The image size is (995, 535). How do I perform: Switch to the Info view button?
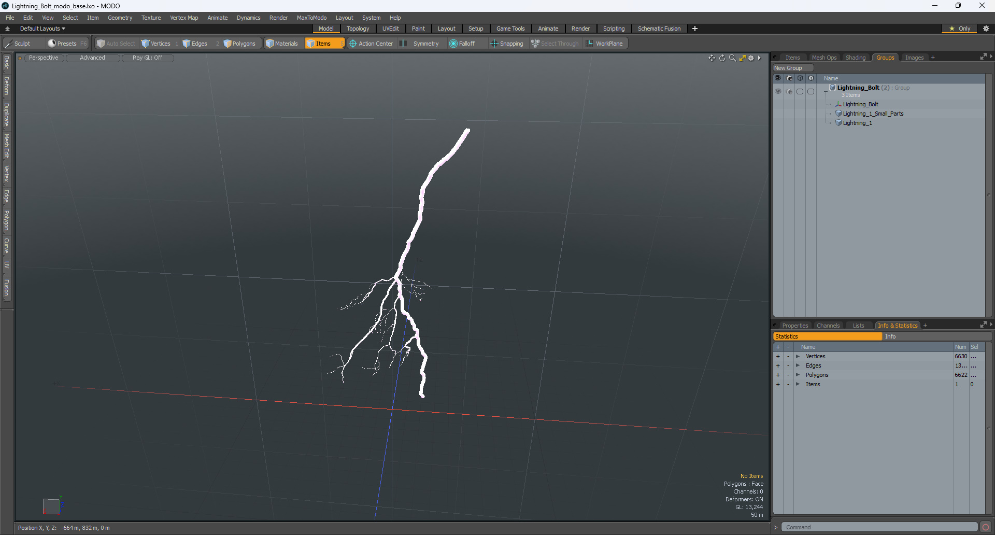pos(936,336)
